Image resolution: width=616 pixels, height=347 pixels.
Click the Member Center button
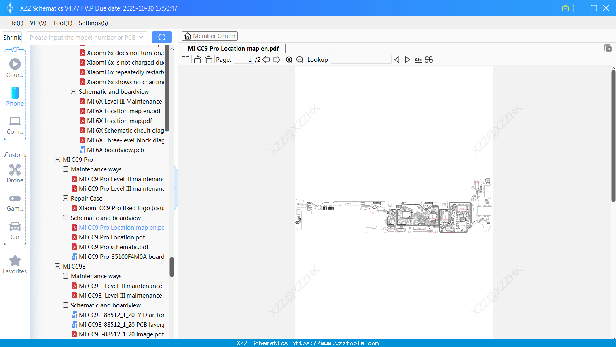point(210,36)
